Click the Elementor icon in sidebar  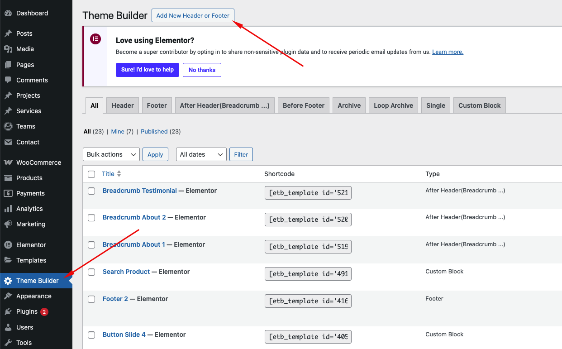pyautogui.click(x=8, y=245)
